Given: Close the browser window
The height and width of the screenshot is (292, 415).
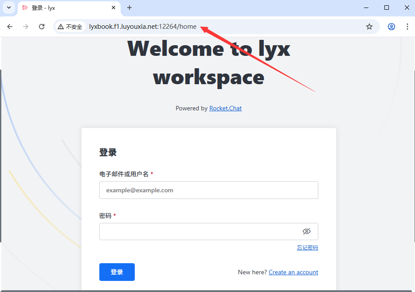Looking at the screenshot, I should (x=407, y=8).
